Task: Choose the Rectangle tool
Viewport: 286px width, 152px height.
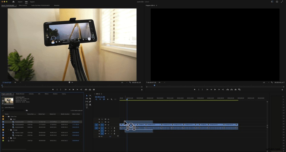Action: point(87,105)
